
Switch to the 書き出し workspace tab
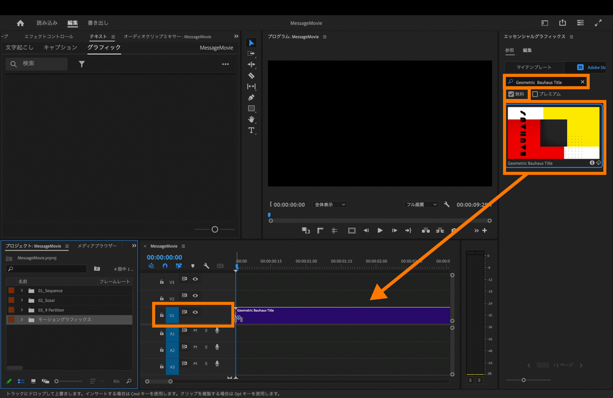click(98, 23)
